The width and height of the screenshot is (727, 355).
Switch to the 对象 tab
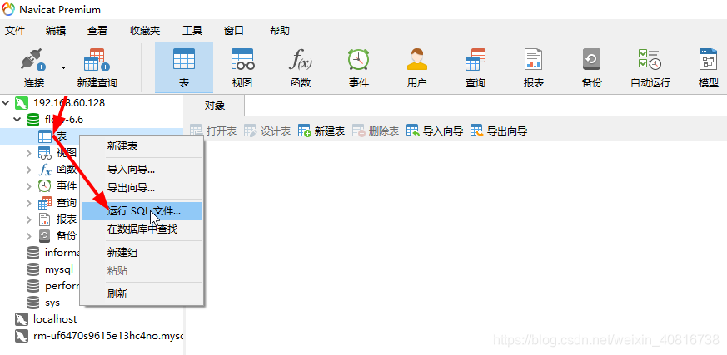coord(215,106)
